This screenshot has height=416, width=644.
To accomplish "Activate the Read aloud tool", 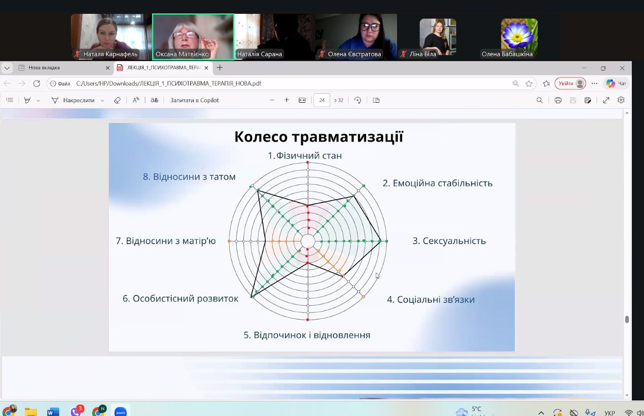I will pyautogui.click(x=136, y=100).
